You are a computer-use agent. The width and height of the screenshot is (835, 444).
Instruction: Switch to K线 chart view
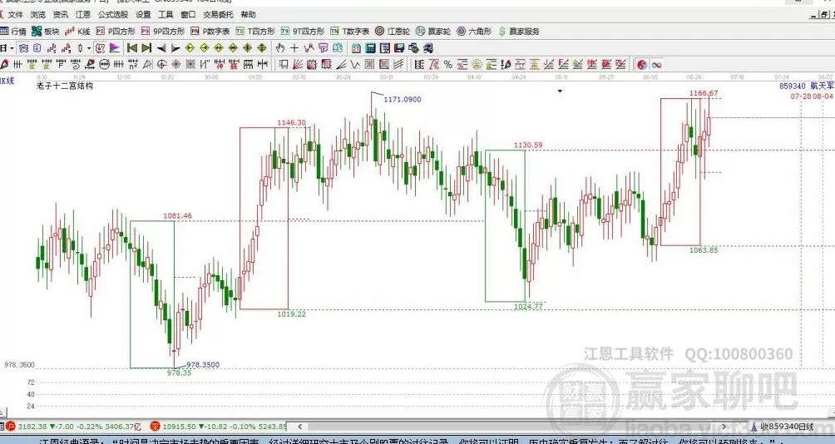click(78, 31)
